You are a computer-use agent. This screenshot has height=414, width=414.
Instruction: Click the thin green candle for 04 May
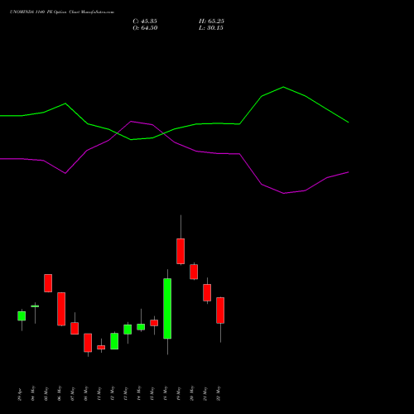(x=35, y=306)
